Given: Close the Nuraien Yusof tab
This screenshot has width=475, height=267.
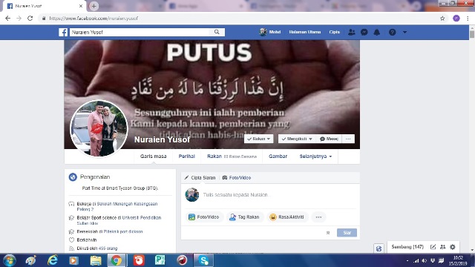Looking at the screenshot, I should click(81, 6).
